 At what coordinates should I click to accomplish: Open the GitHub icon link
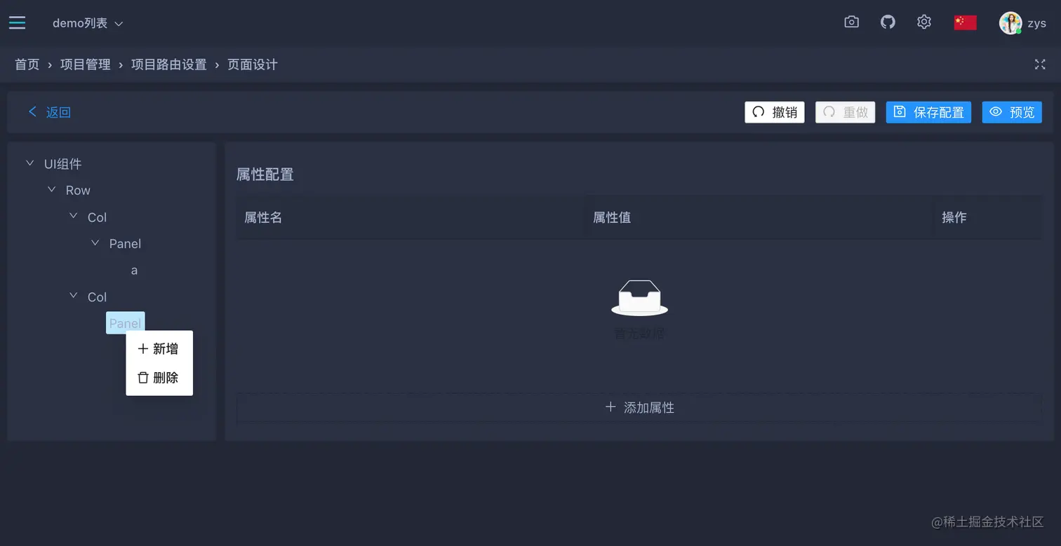click(x=888, y=22)
